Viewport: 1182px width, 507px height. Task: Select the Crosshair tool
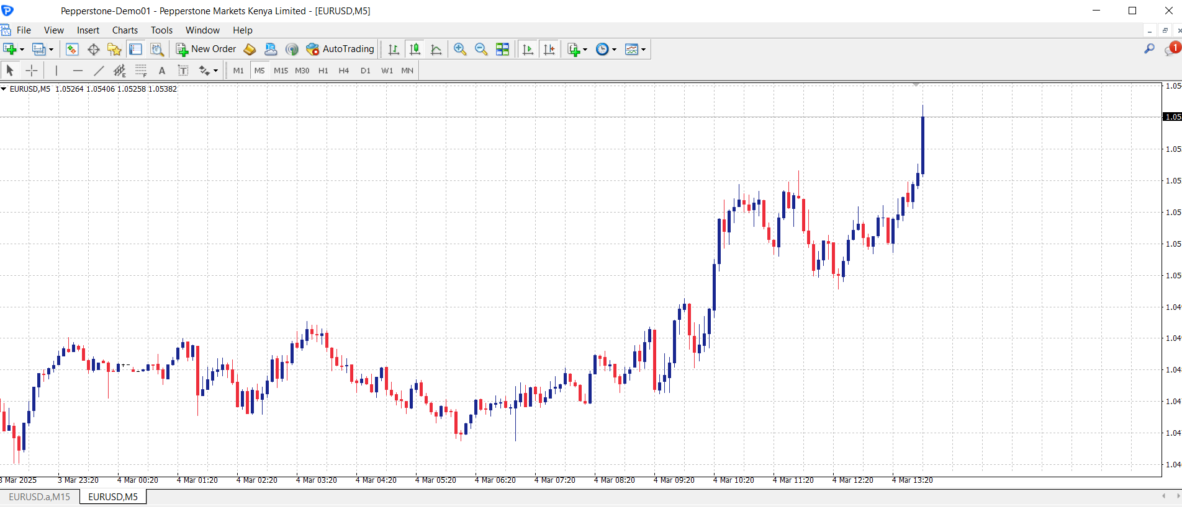coord(32,71)
